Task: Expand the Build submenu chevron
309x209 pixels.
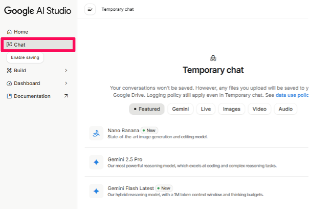Action: tap(66, 70)
